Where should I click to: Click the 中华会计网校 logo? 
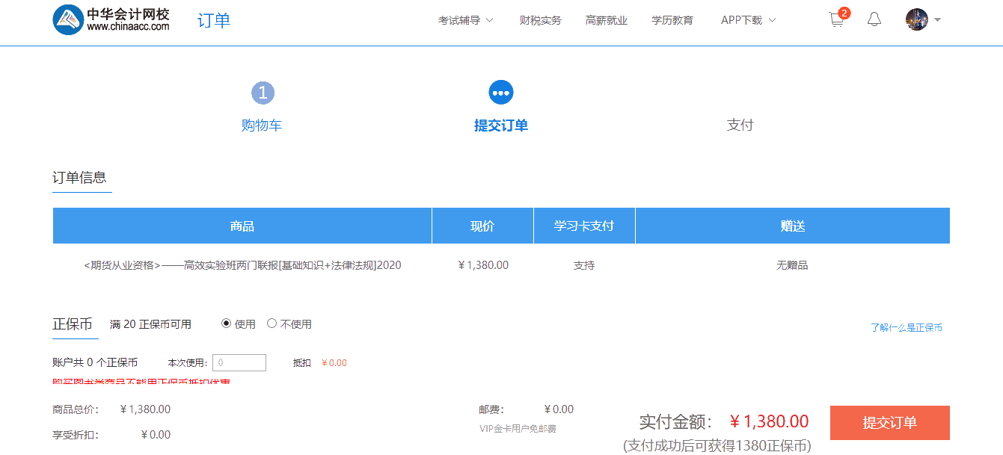(x=111, y=20)
